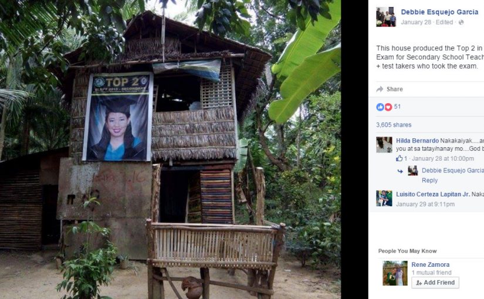
Task: View the 3,605 shares
Action: click(394, 125)
